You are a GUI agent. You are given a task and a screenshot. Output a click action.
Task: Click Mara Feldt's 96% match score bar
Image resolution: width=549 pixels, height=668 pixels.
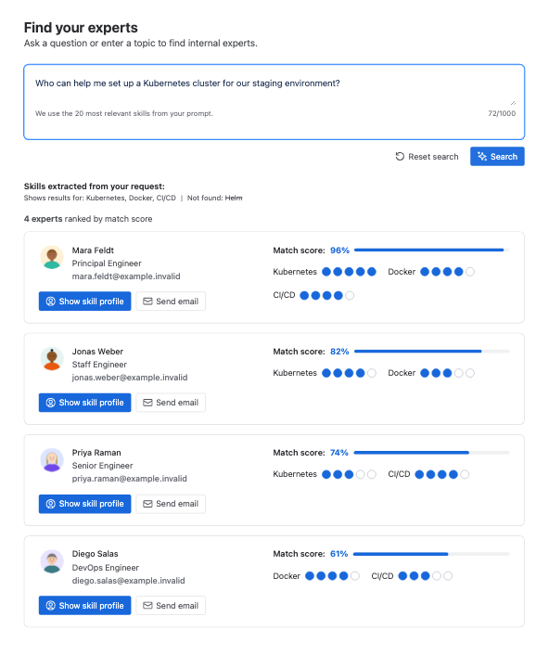(432, 250)
